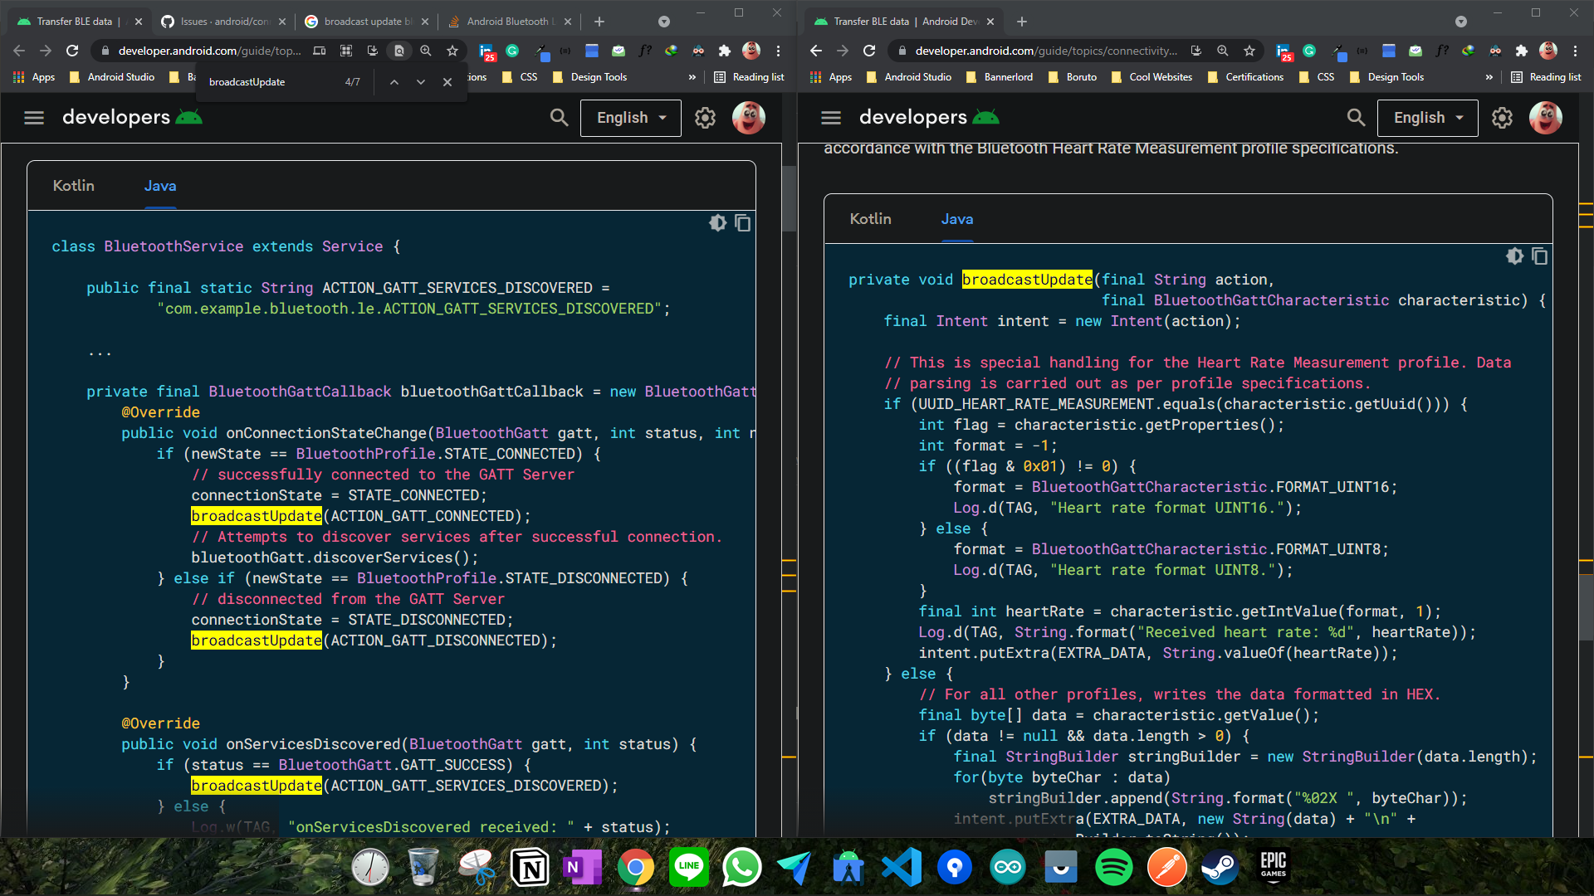Open Chrome profile avatar in right window
Image resolution: width=1594 pixels, height=896 pixels.
(1548, 51)
